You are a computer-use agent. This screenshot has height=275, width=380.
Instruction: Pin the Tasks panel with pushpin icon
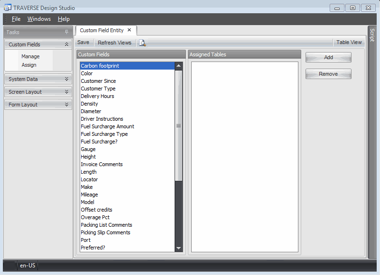66,32
